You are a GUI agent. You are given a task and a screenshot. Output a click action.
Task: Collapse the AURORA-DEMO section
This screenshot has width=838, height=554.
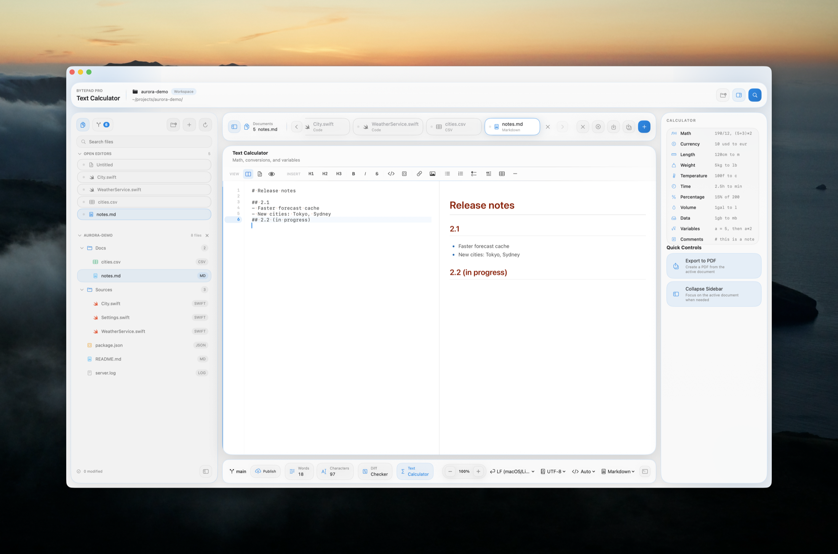(x=80, y=235)
